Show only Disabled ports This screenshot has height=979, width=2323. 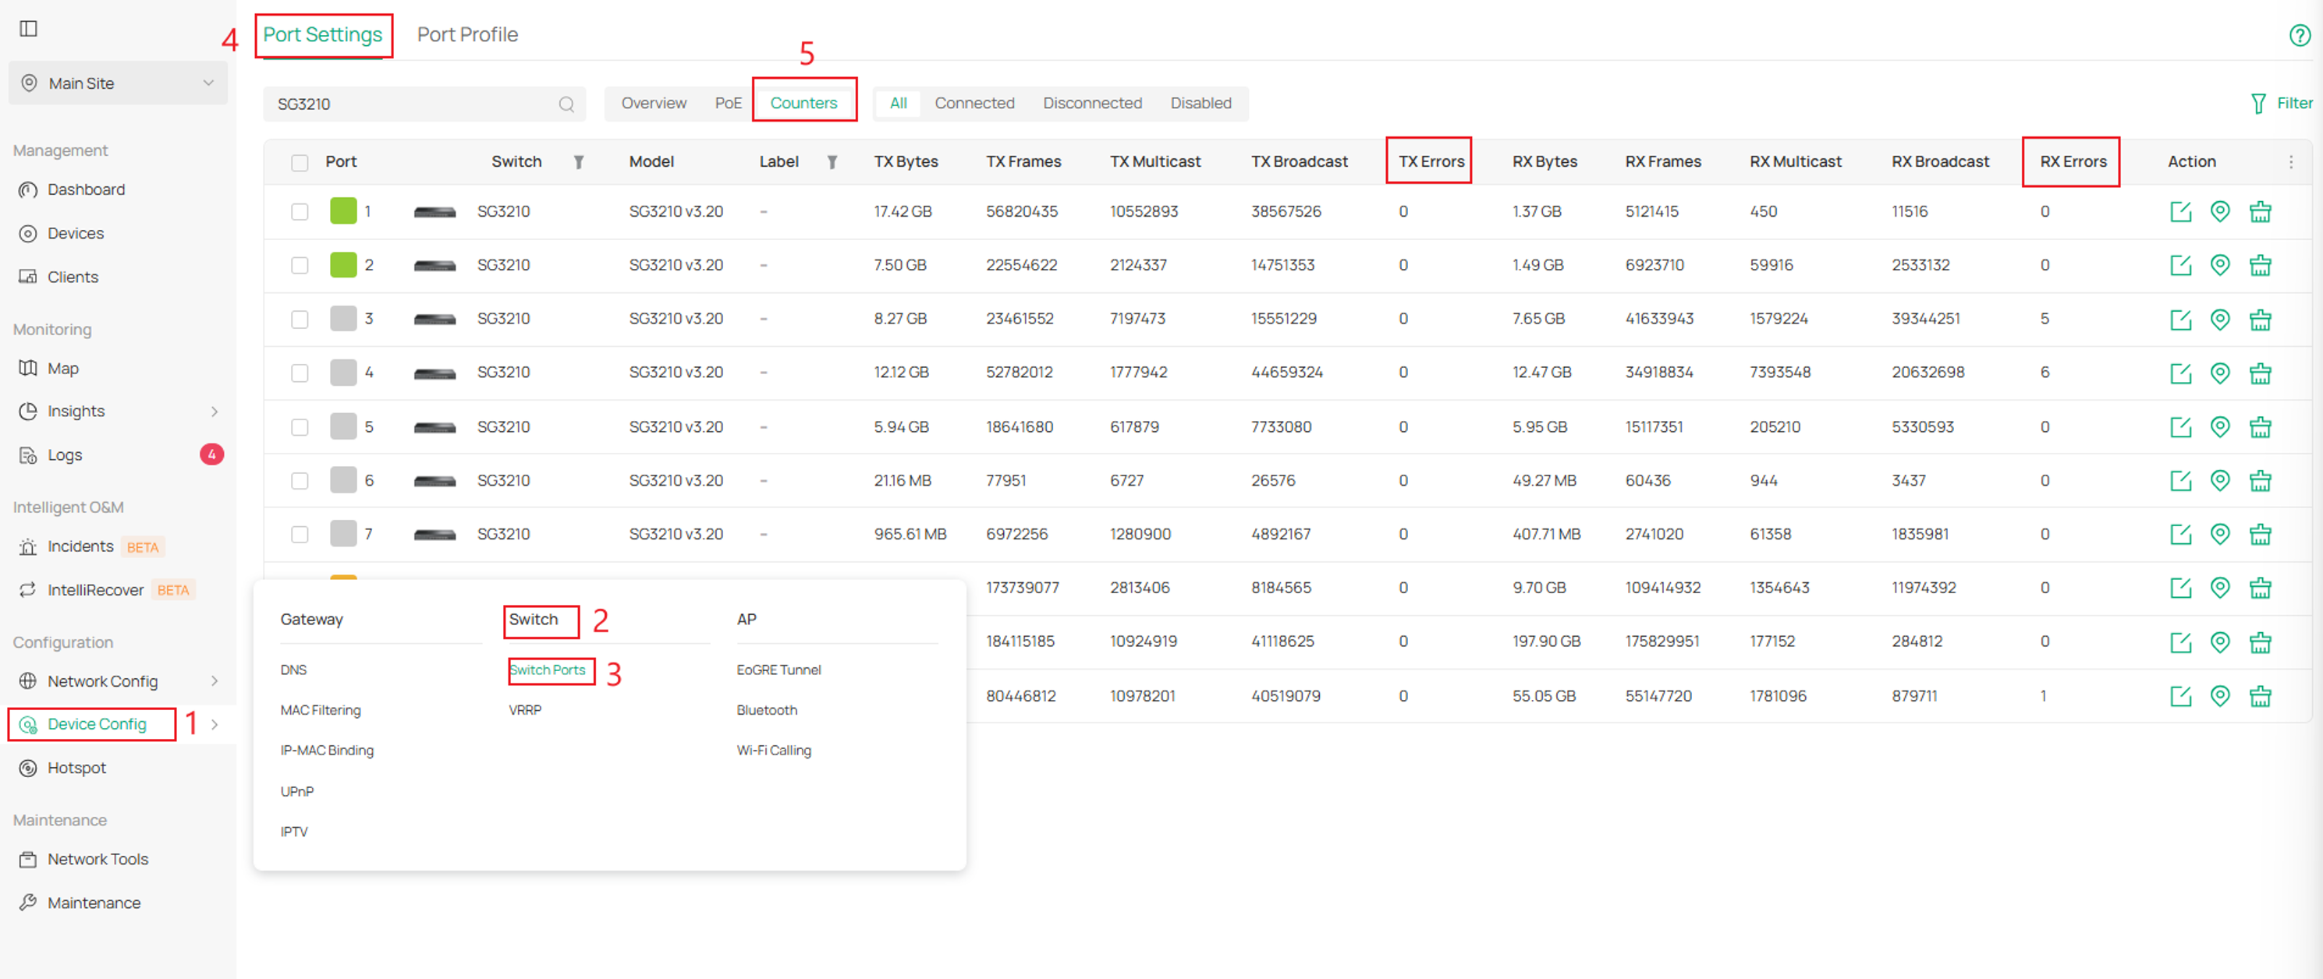(x=1201, y=103)
